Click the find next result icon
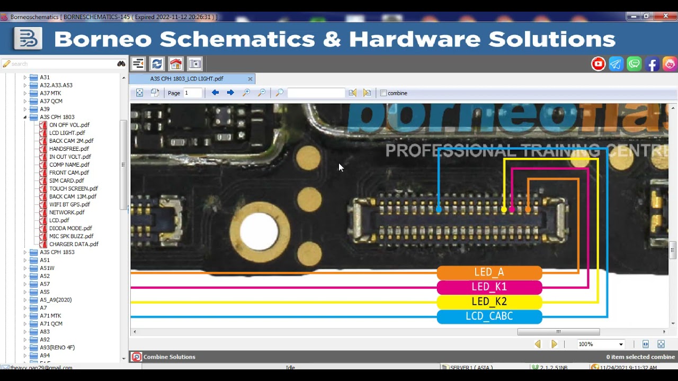Viewport: 678px width, 381px height. [367, 93]
